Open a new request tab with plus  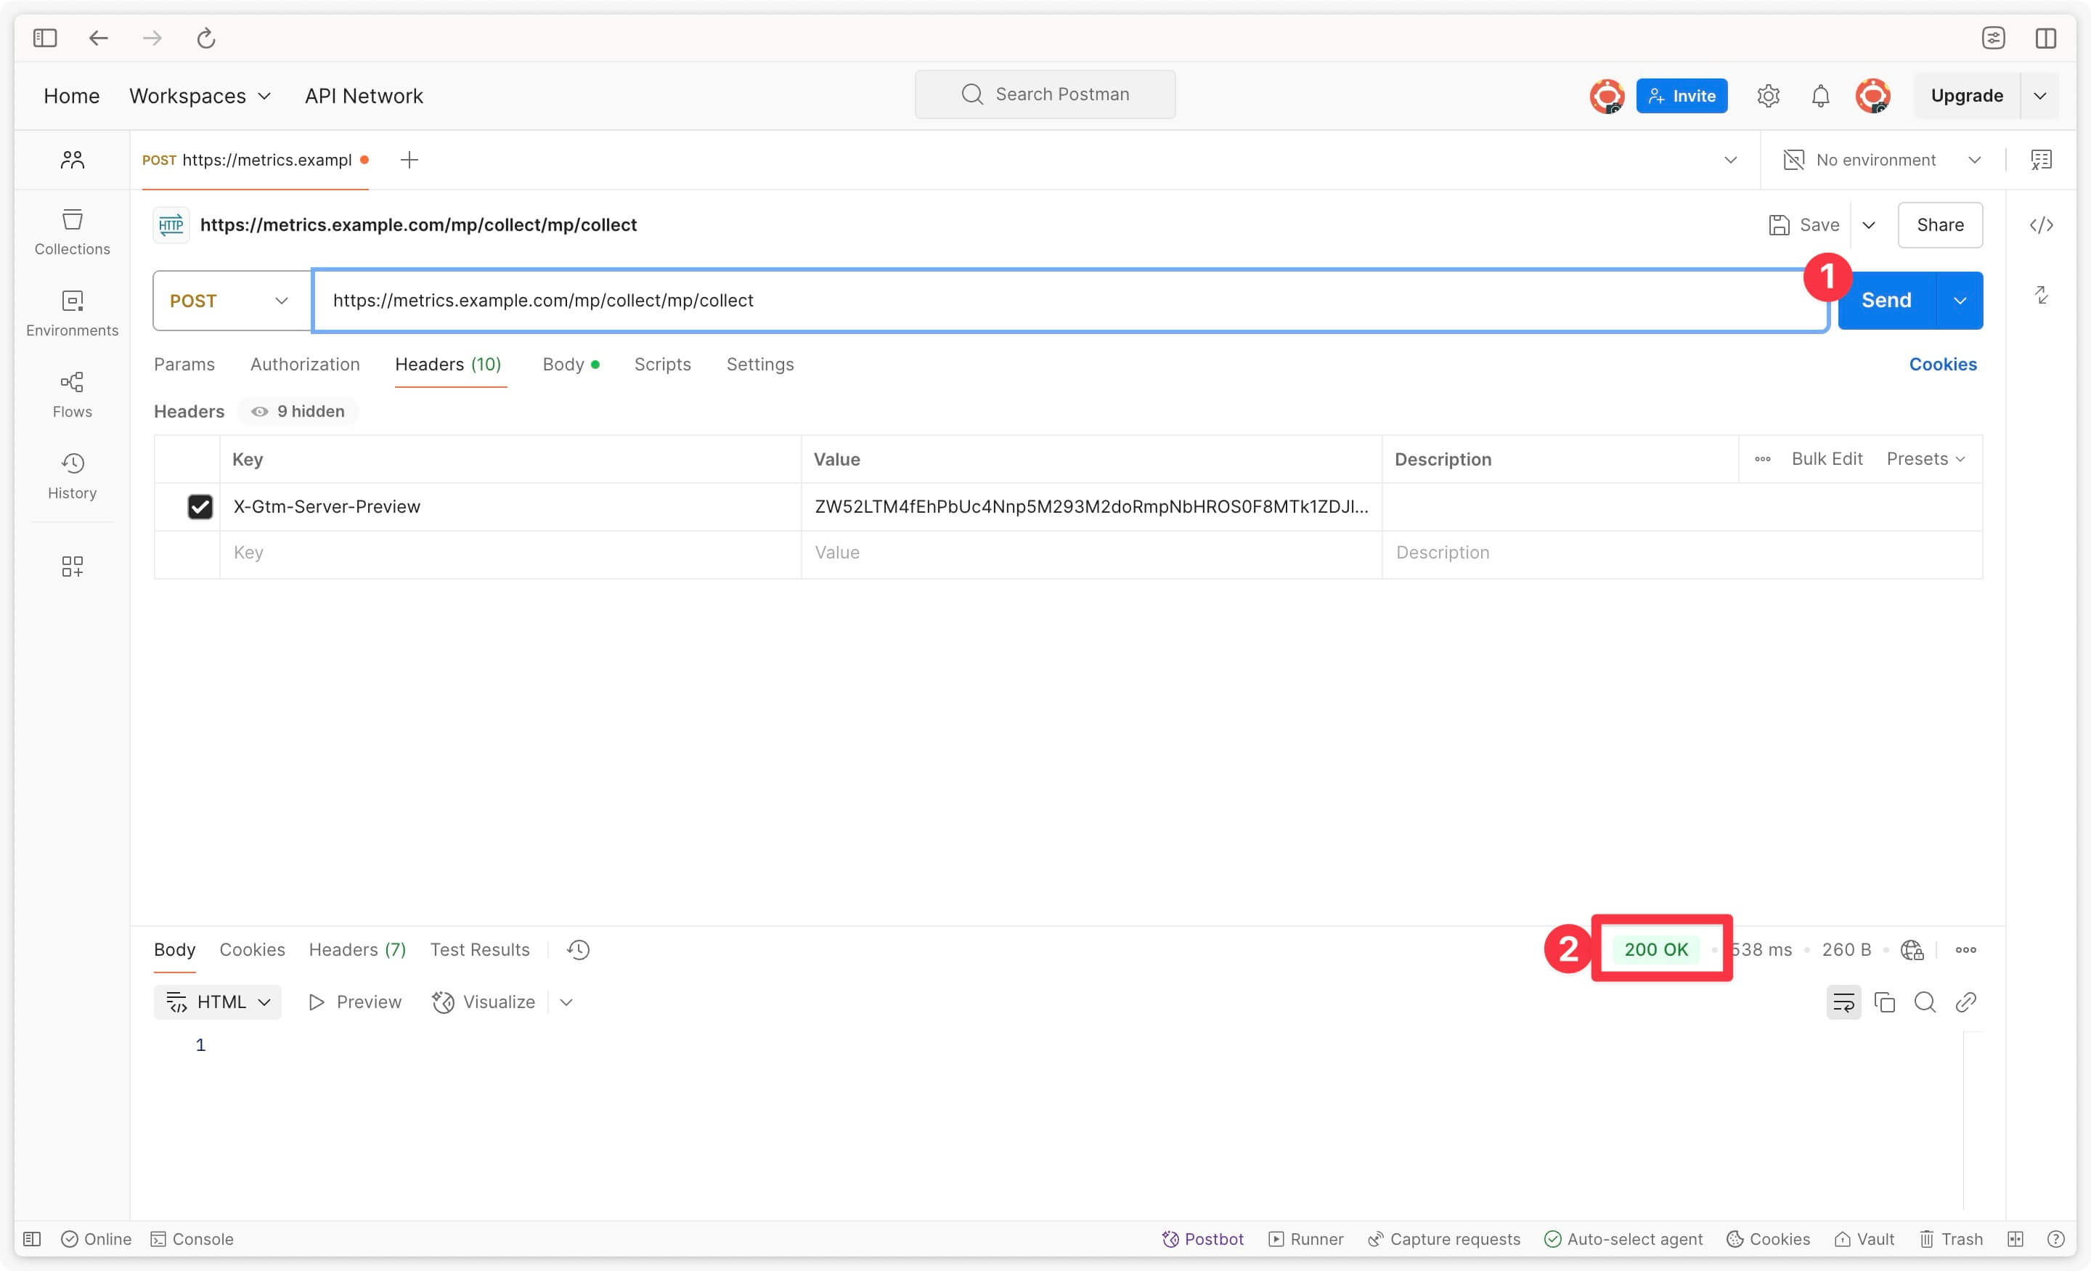point(409,160)
